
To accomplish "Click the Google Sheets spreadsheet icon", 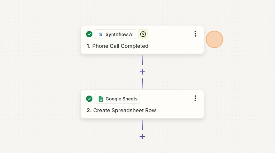I will [101, 99].
